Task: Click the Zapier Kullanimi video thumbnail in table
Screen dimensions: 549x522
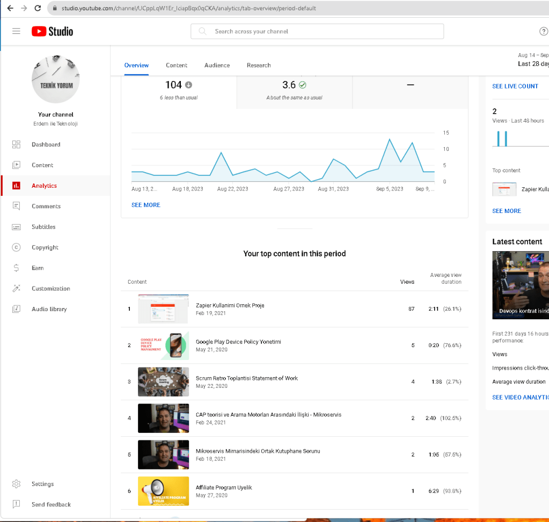Action: (163, 309)
